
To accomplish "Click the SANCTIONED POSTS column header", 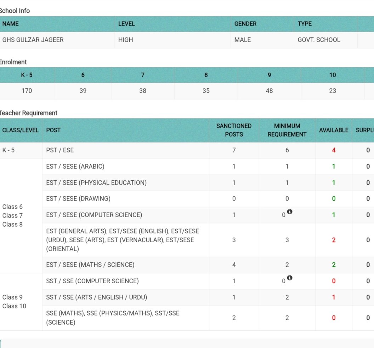I will click(234, 130).
